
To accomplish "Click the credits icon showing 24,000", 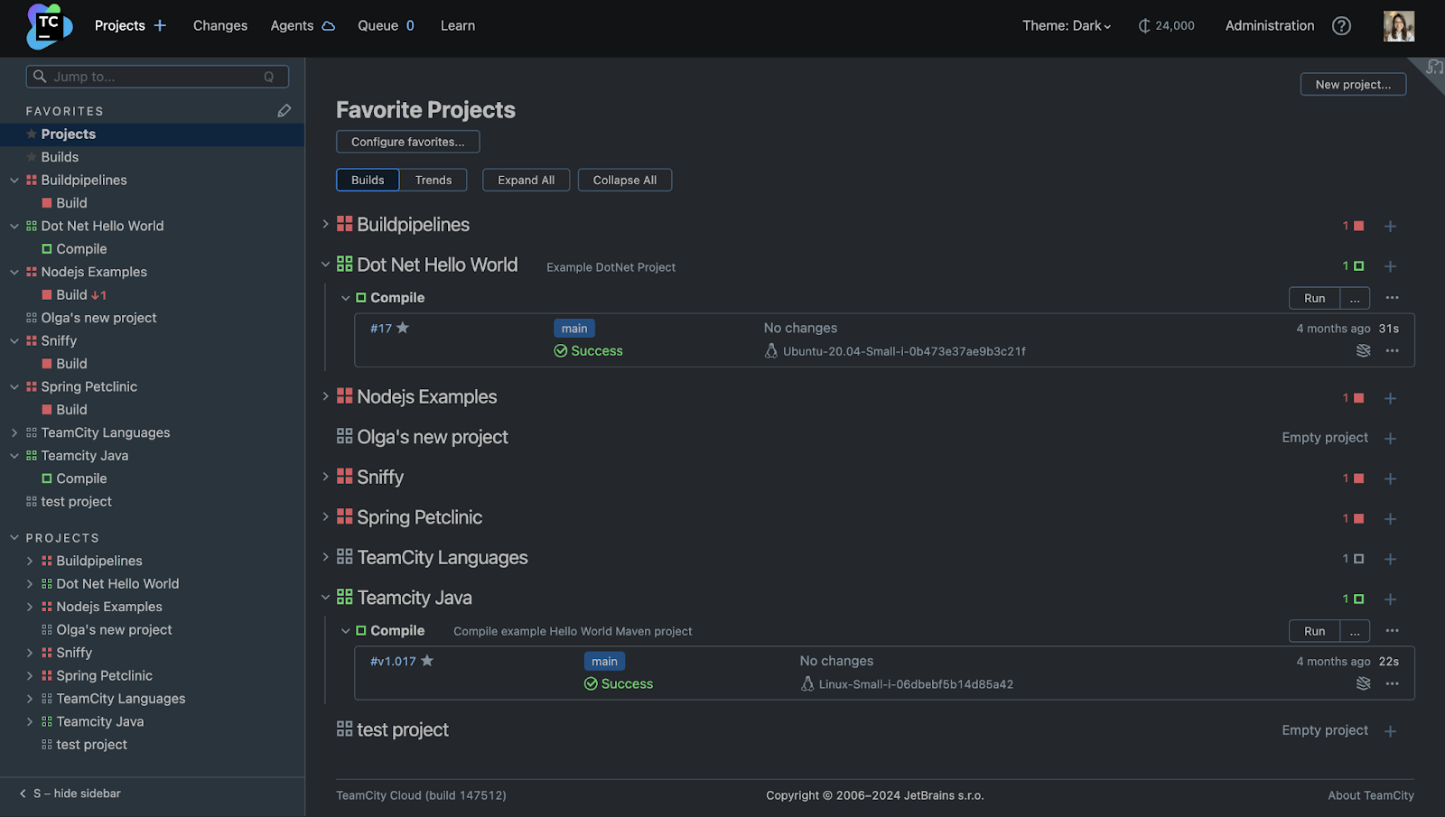I will (1143, 26).
